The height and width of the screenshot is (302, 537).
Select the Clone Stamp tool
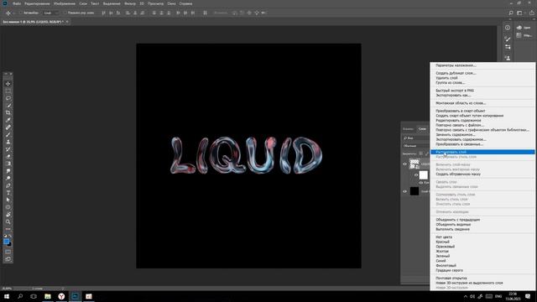[x=8, y=142]
